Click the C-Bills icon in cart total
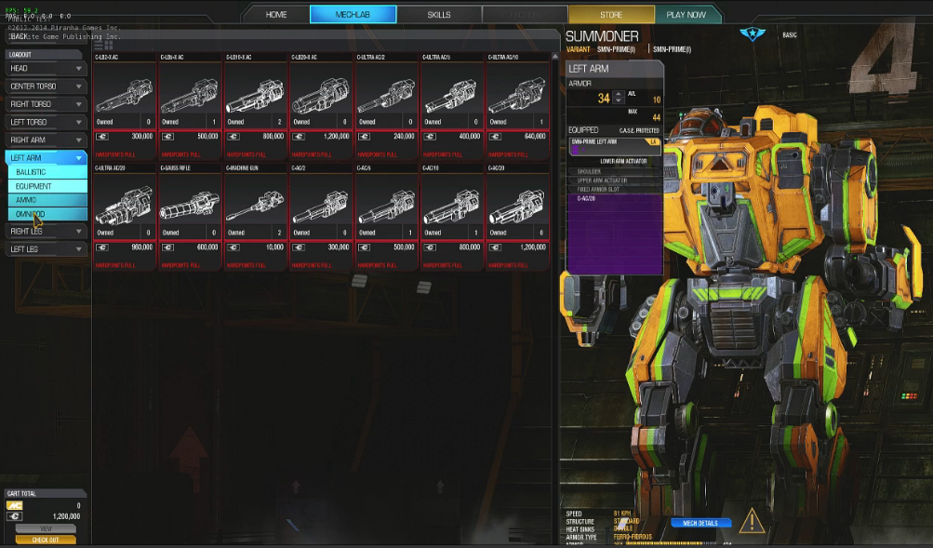Image resolution: width=933 pixels, height=548 pixels. (14, 515)
